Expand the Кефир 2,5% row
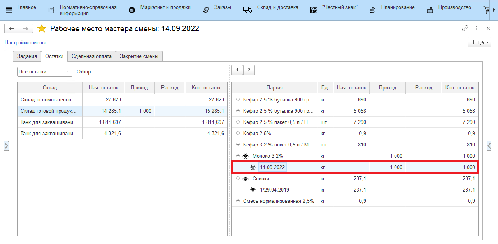Image resolution: width=498 pixels, height=244 pixels. (x=238, y=133)
